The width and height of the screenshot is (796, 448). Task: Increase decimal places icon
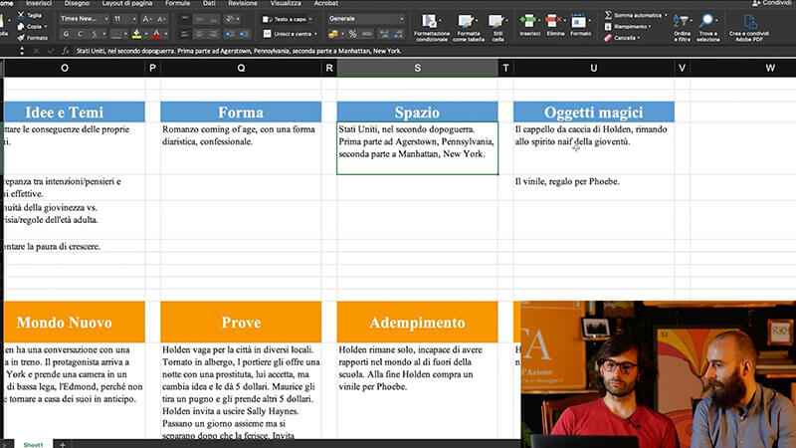point(384,34)
